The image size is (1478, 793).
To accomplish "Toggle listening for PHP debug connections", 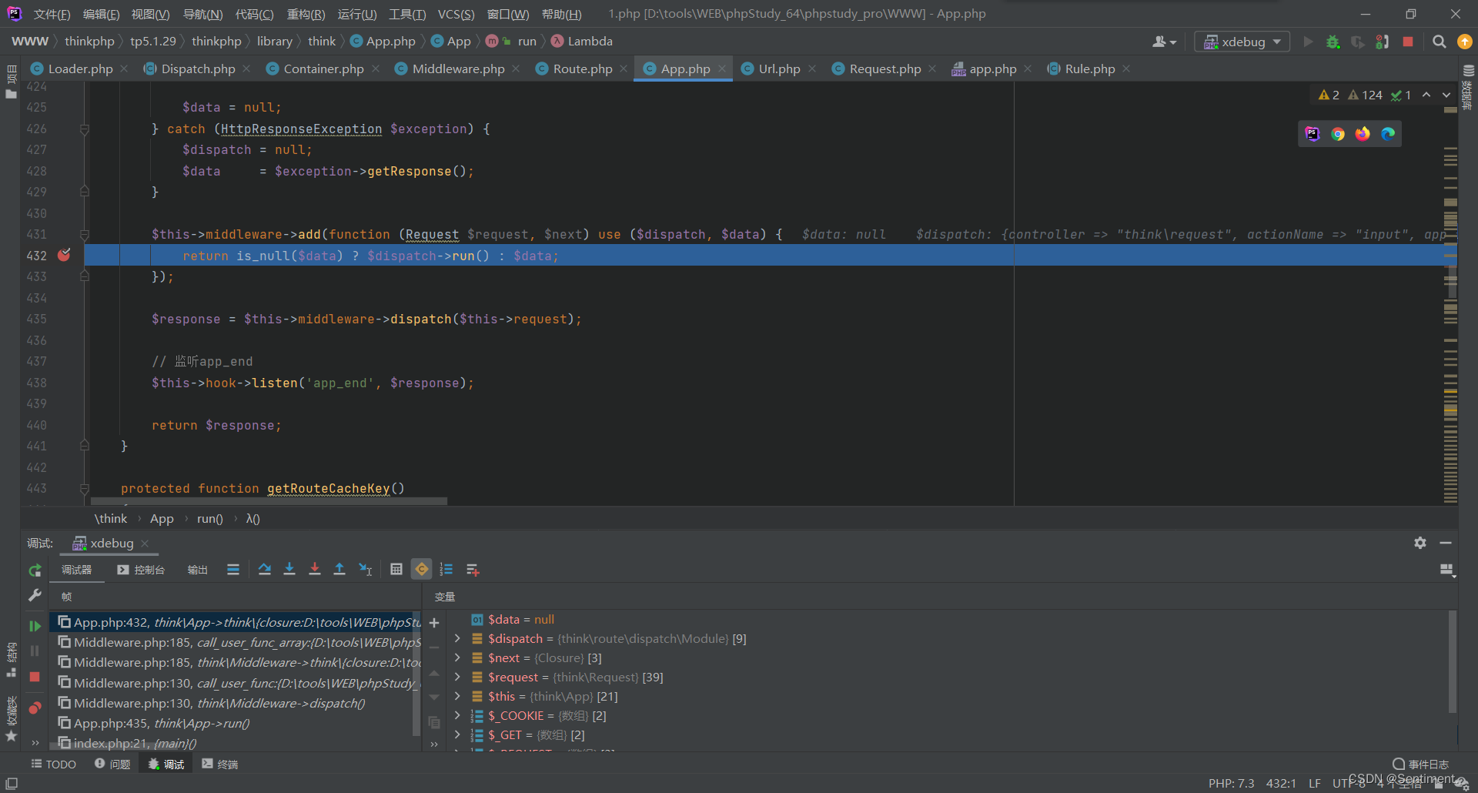I will point(1383,42).
